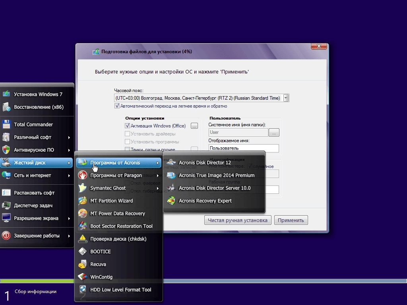Choose Total Commander menu entry text
The height and width of the screenshot is (305, 407).
tap(33, 124)
